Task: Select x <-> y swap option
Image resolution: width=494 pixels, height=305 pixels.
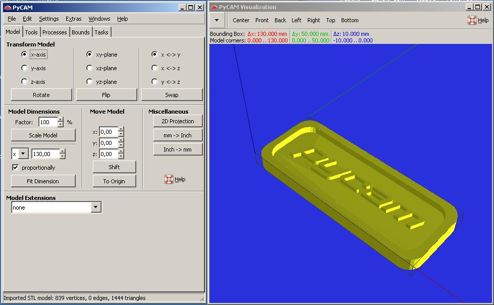Action: (x=154, y=54)
